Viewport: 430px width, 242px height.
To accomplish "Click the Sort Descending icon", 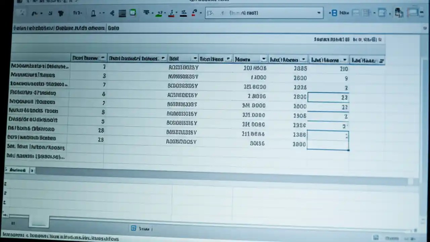I will pyautogui.click(x=171, y=13).
